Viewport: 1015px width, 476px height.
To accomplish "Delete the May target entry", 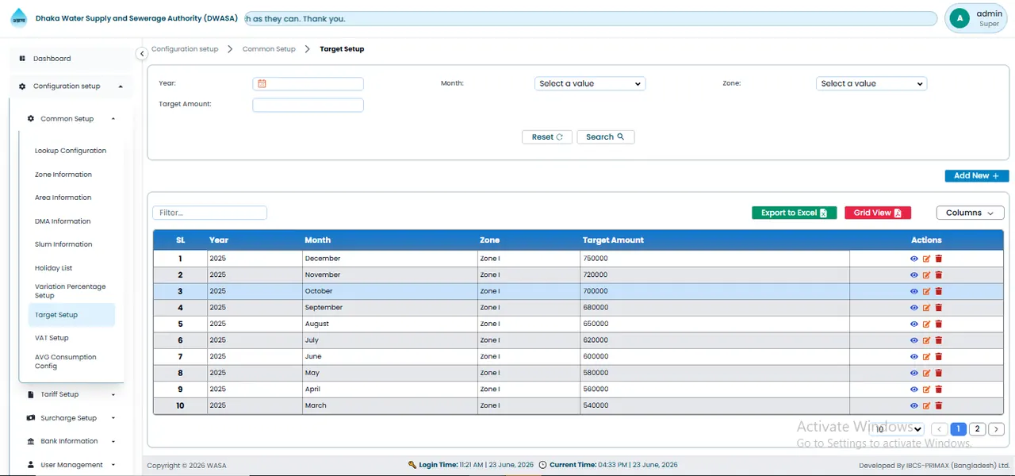I will point(939,373).
